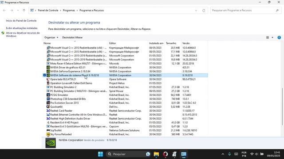Open File Explorer from the taskbar
Image resolution: width=284 pixels, height=159 pixels.
coord(156,154)
